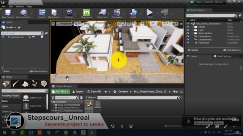
Task: Select the Landscape mode icon
Action: 25,83
